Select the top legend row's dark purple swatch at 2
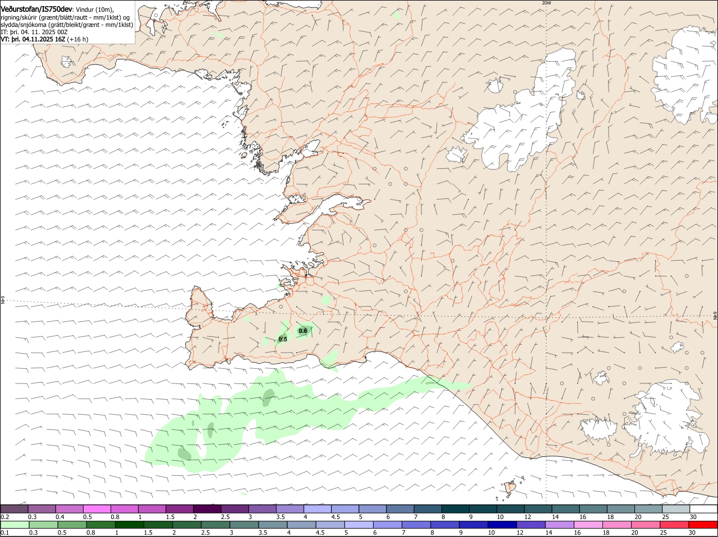Viewport: 718px width, 537px height. coord(206,509)
